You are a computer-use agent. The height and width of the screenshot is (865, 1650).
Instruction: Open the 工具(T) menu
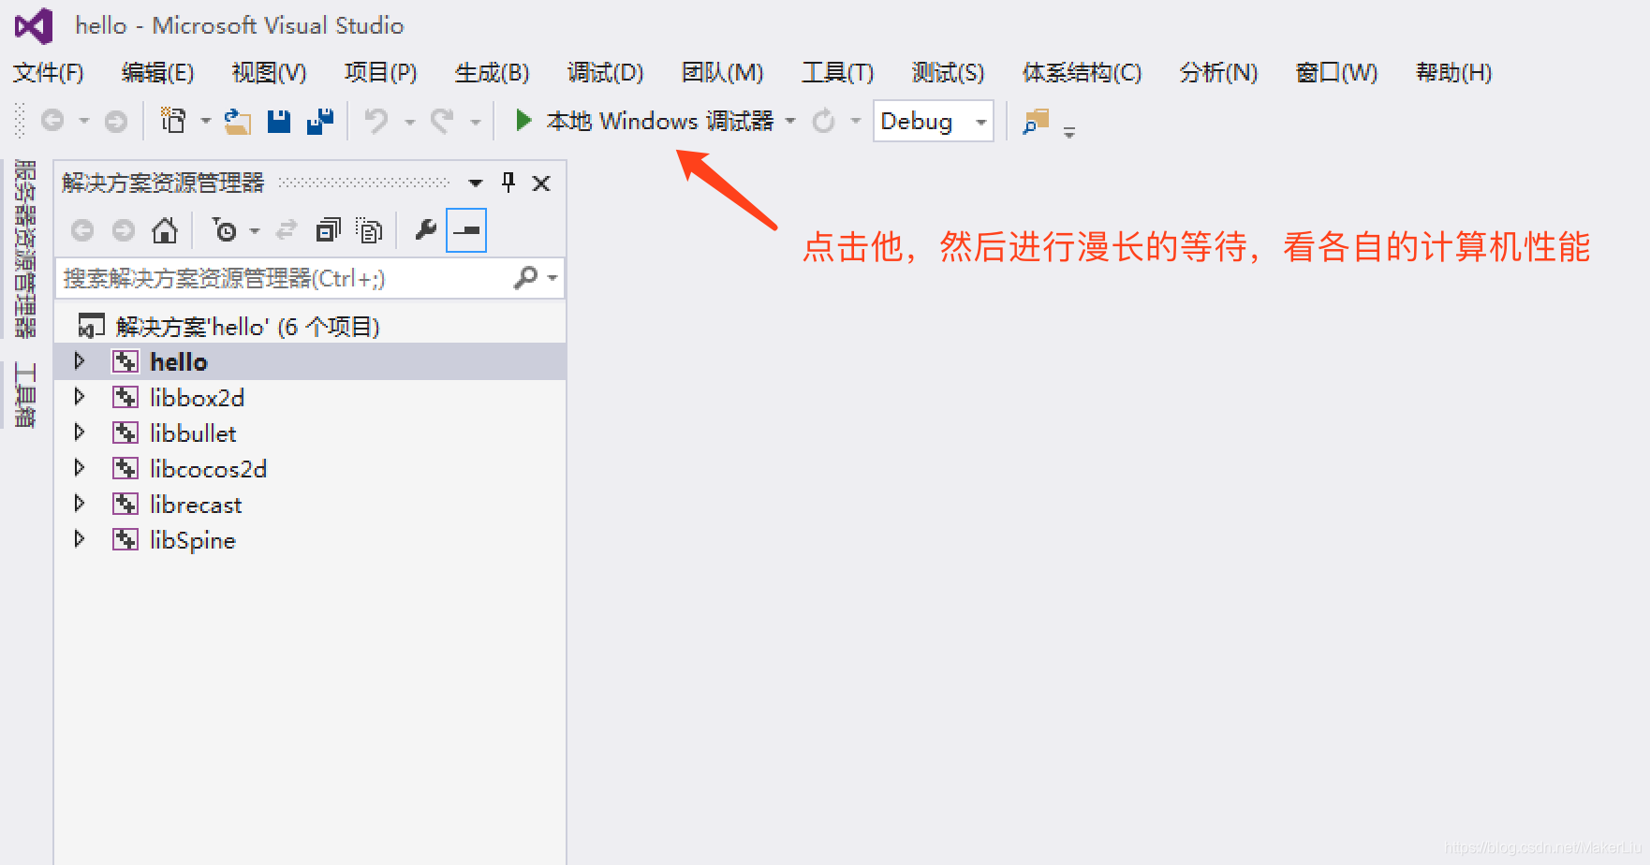pyautogui.click(x=837, y=73)
